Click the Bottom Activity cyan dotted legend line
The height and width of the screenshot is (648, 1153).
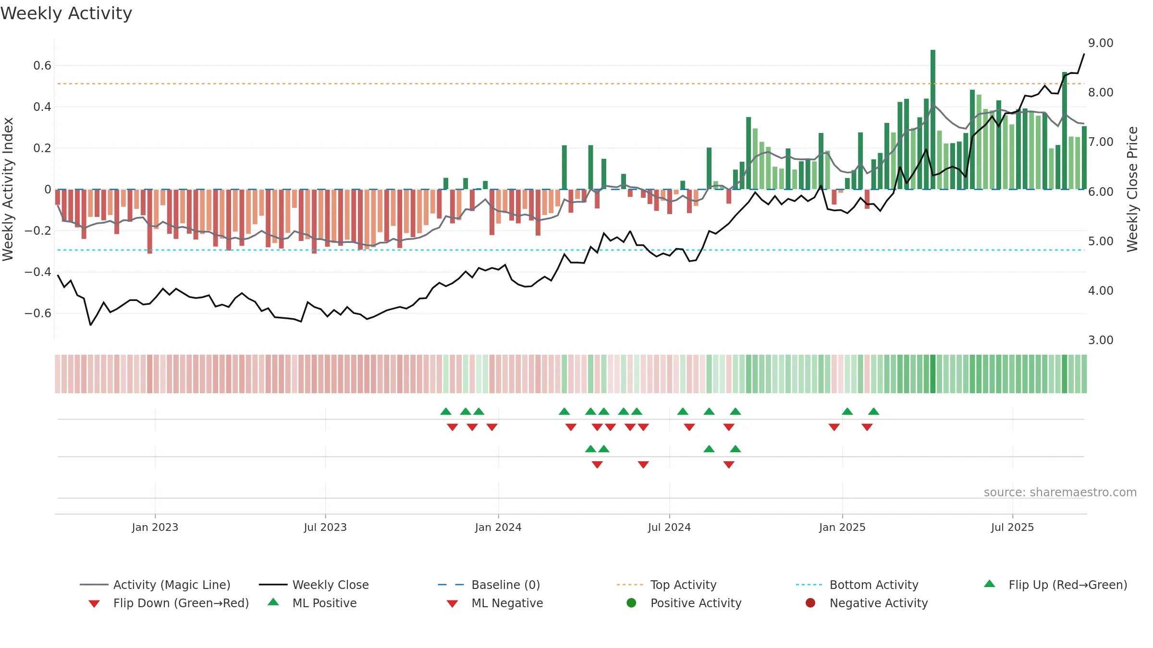click(x=809, y=585)
